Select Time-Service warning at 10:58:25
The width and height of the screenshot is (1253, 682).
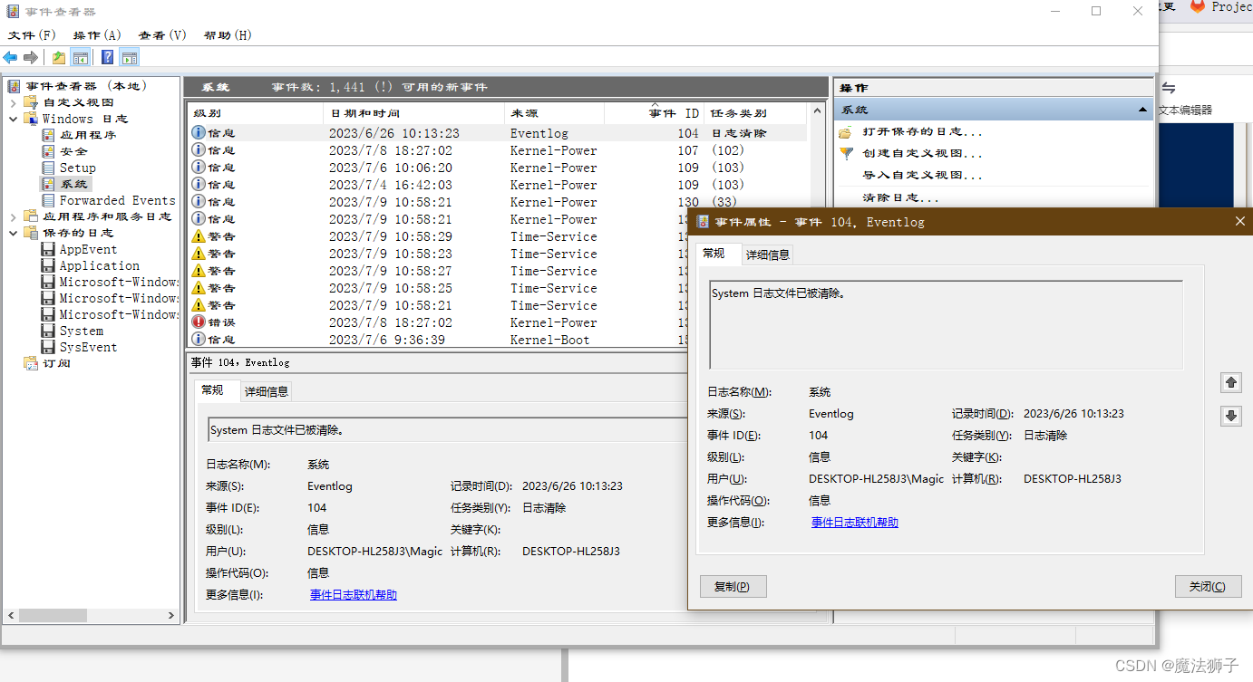pos(439,288)
